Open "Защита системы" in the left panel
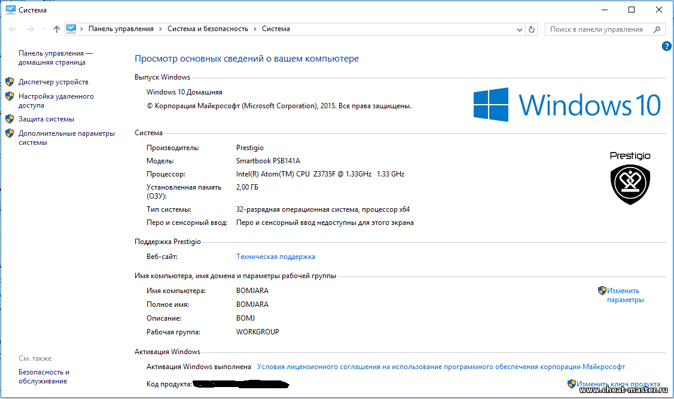The height and width of the screenshot is (399, 674). click(x=46, y=119)
